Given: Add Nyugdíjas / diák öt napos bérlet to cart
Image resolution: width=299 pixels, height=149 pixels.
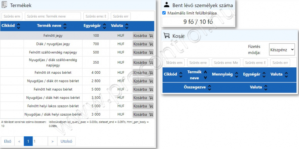Looking at the screenshot, I should coord(143,81).
